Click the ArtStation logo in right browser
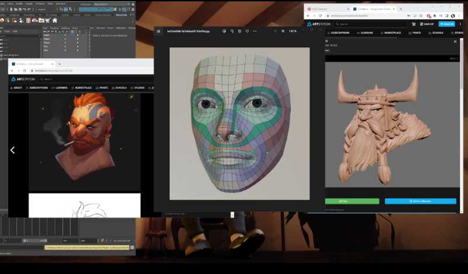This screenshot has width=468, height=274. [x=318, y=24]
